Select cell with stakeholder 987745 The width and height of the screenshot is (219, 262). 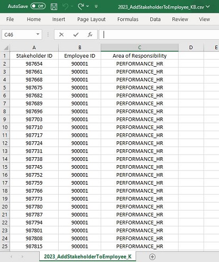click(x=34, y=167)
